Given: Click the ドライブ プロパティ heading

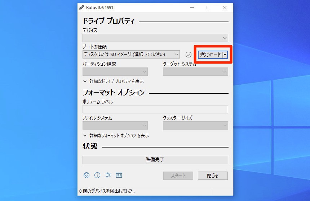Looking at the screenshot, I should [108, 21].
